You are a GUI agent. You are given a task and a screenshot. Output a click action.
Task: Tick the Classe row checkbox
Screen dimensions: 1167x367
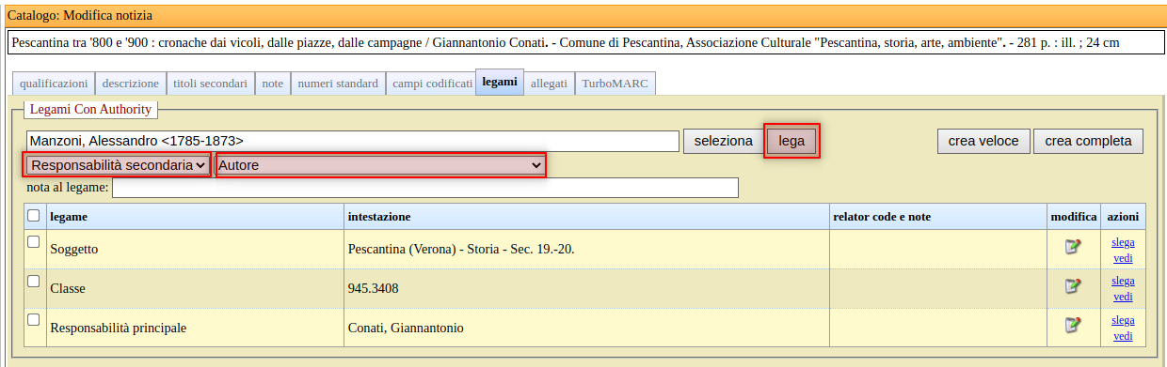point(34,282)
